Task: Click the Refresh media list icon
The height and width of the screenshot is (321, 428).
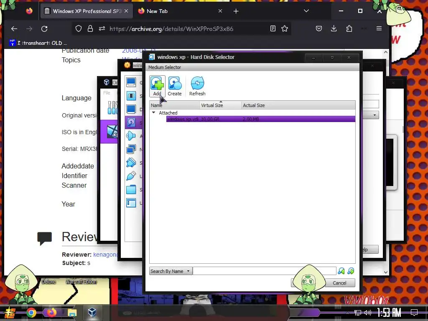Action: [x=197, y=86]
